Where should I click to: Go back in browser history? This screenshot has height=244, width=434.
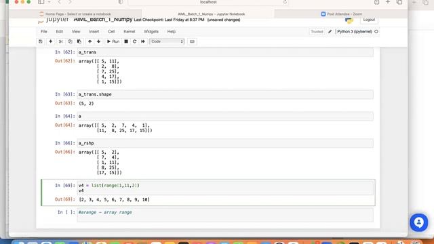point(59,2)
